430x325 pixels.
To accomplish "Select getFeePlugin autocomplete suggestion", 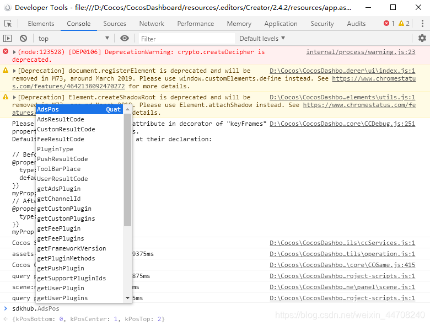I will (79, 228).
